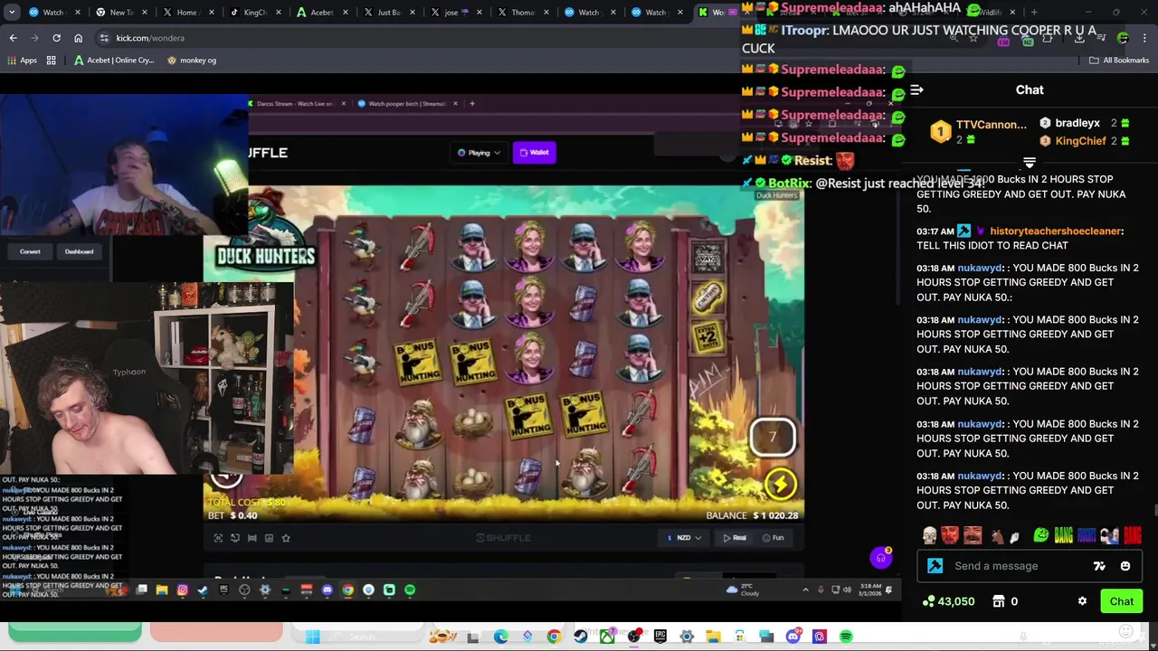Image resolution: width=1158 pixels, height=651 pixels.
Task: Open the browser home page icon
Action: click(x=78, y=38)
